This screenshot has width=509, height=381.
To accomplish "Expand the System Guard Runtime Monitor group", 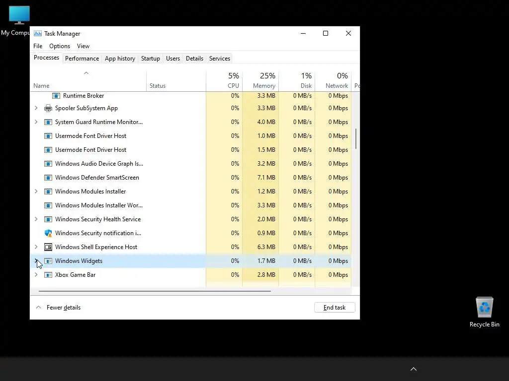I will pos(36,122).
